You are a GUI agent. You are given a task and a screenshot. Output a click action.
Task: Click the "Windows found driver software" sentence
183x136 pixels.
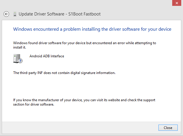pos(84,43)
